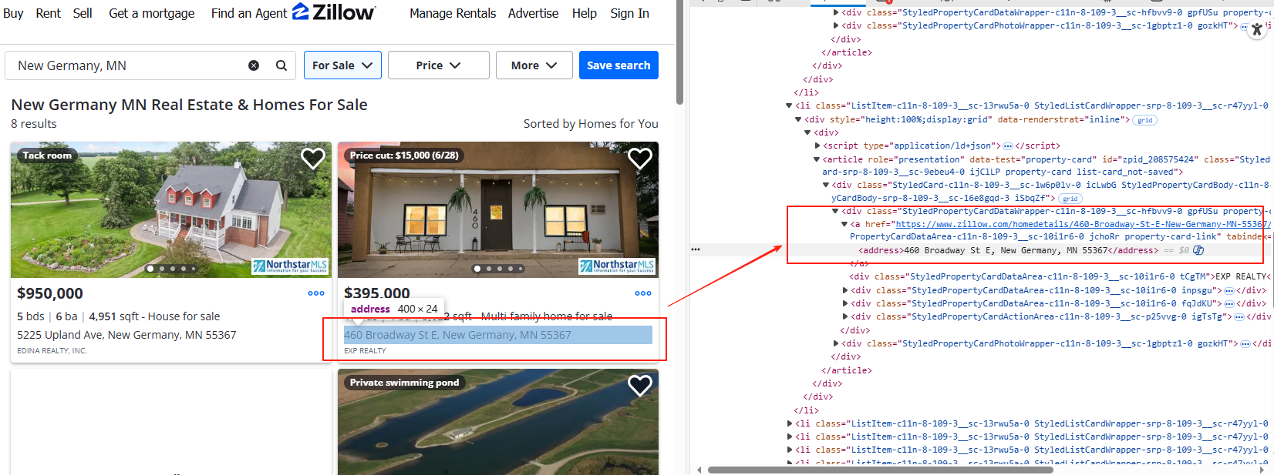Expand ellipsis in the inpsgu div
Image resolution: width=1274 pixels, height=475 pixels.
pos(1229,290)
